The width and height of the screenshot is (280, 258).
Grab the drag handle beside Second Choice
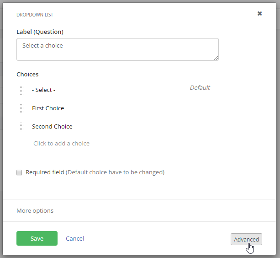[21, 127]
